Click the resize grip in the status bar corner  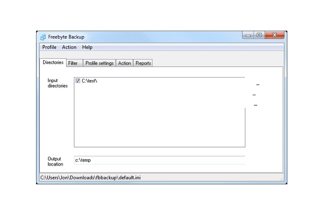[x=281, y=179]
